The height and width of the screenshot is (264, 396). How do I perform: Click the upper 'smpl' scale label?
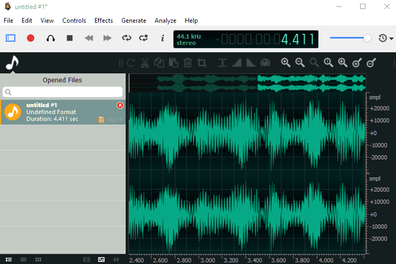[x=374, y=97]
